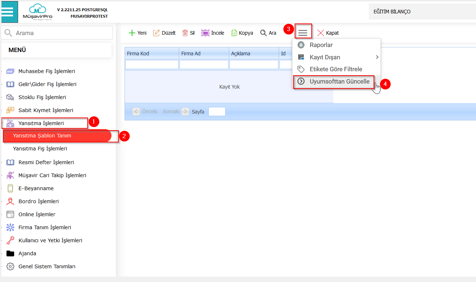This screenshot has height=282, width=476.
Task: Sort by Firma Kod column header
Action: [x=152, y=54]
